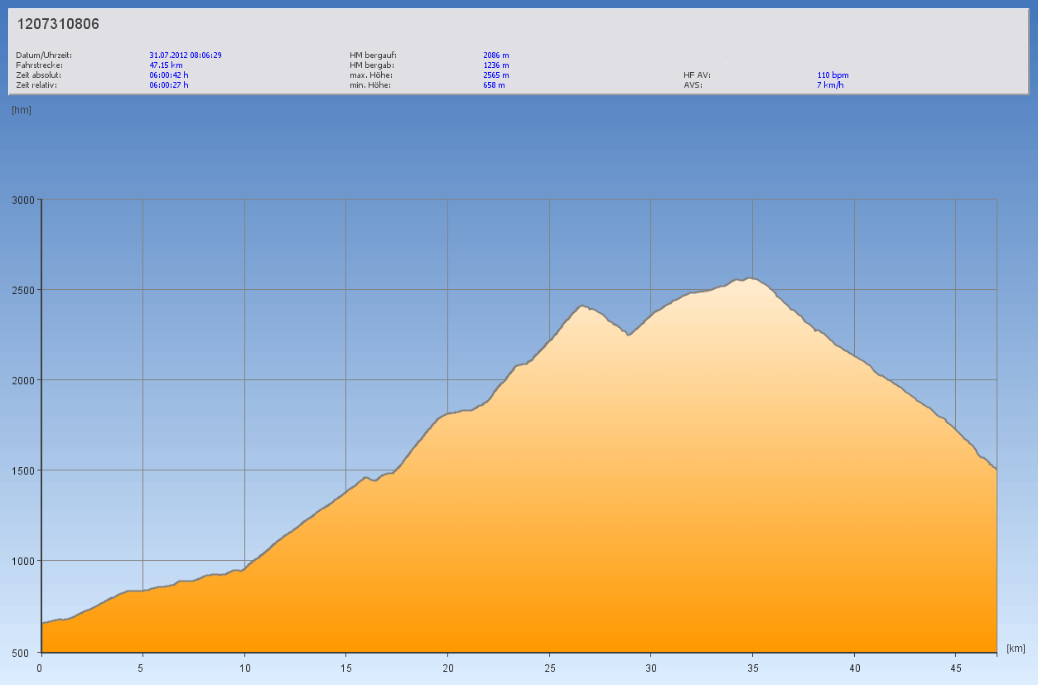
Task: Click the AVS value 7 km/h
Action: (830, 85)
